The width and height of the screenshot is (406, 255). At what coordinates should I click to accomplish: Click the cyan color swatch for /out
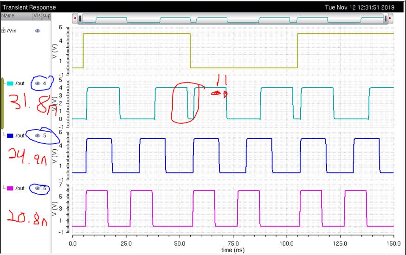point(10,83)
